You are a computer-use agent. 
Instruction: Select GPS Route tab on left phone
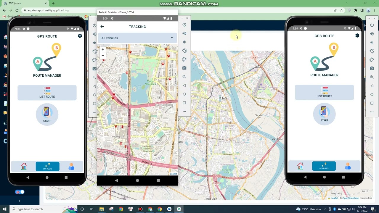click(47, 167)
